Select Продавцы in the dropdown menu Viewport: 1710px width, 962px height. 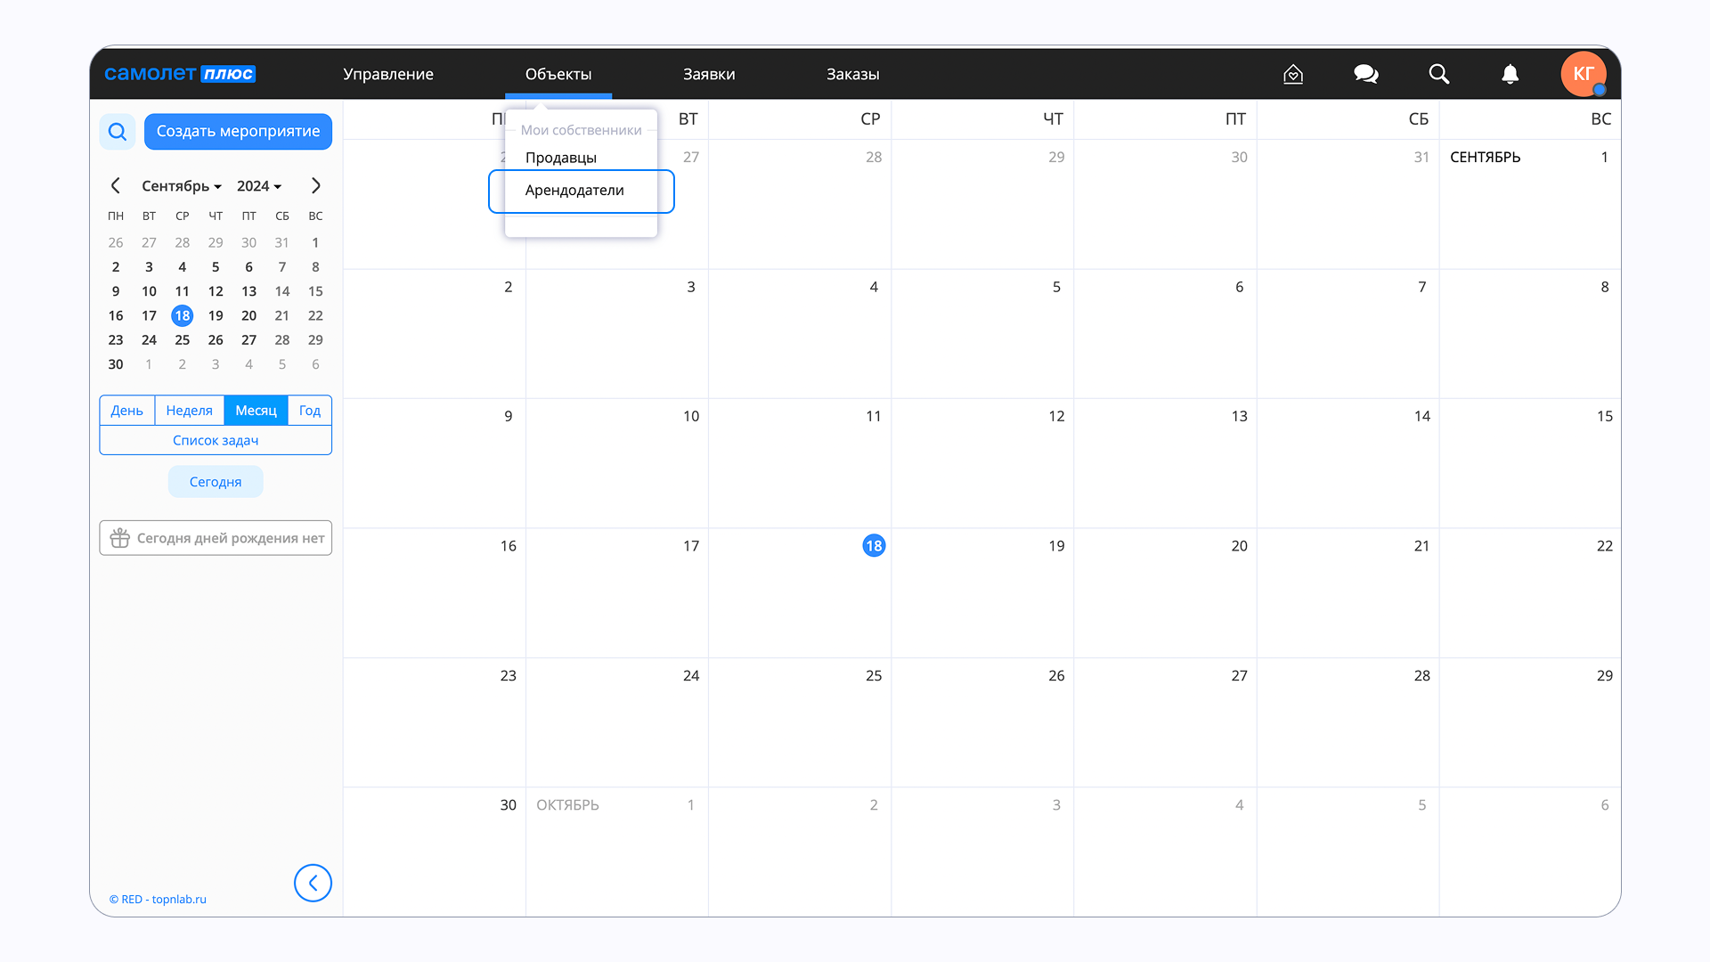561,158
